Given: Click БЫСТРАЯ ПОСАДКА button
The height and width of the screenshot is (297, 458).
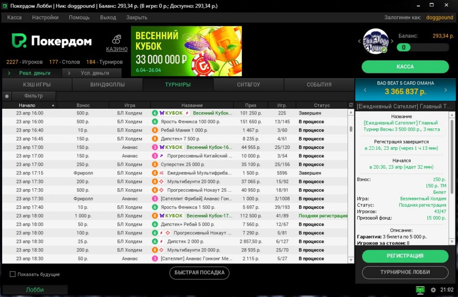Looking at the screenshot, I should pyautogui.click(x=199, y=273).
